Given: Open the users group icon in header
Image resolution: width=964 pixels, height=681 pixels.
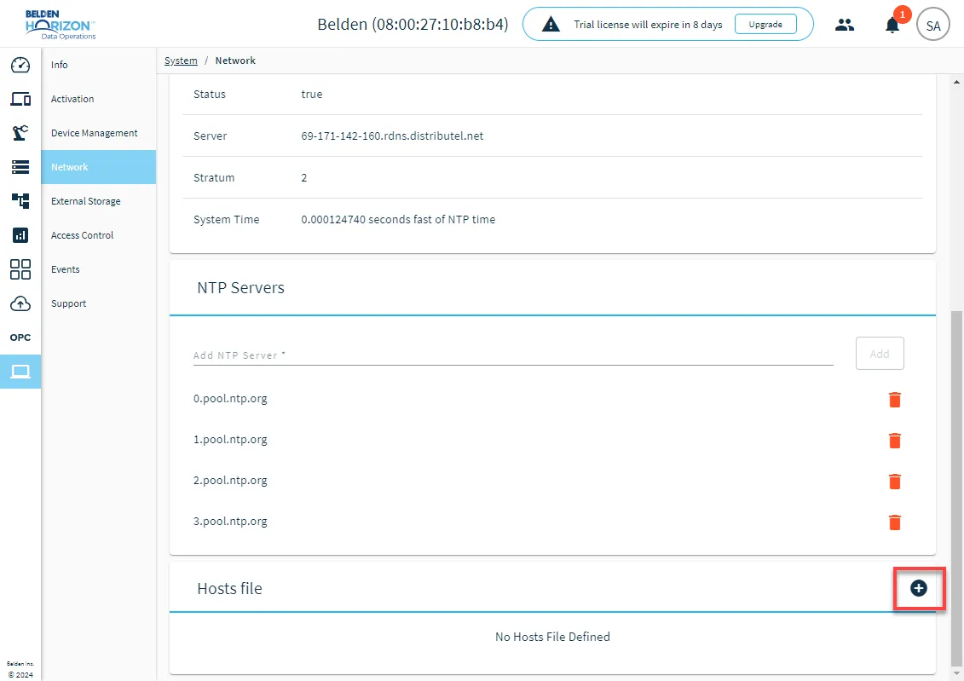Looking at the screenshot, I should (x=845, y=25).
